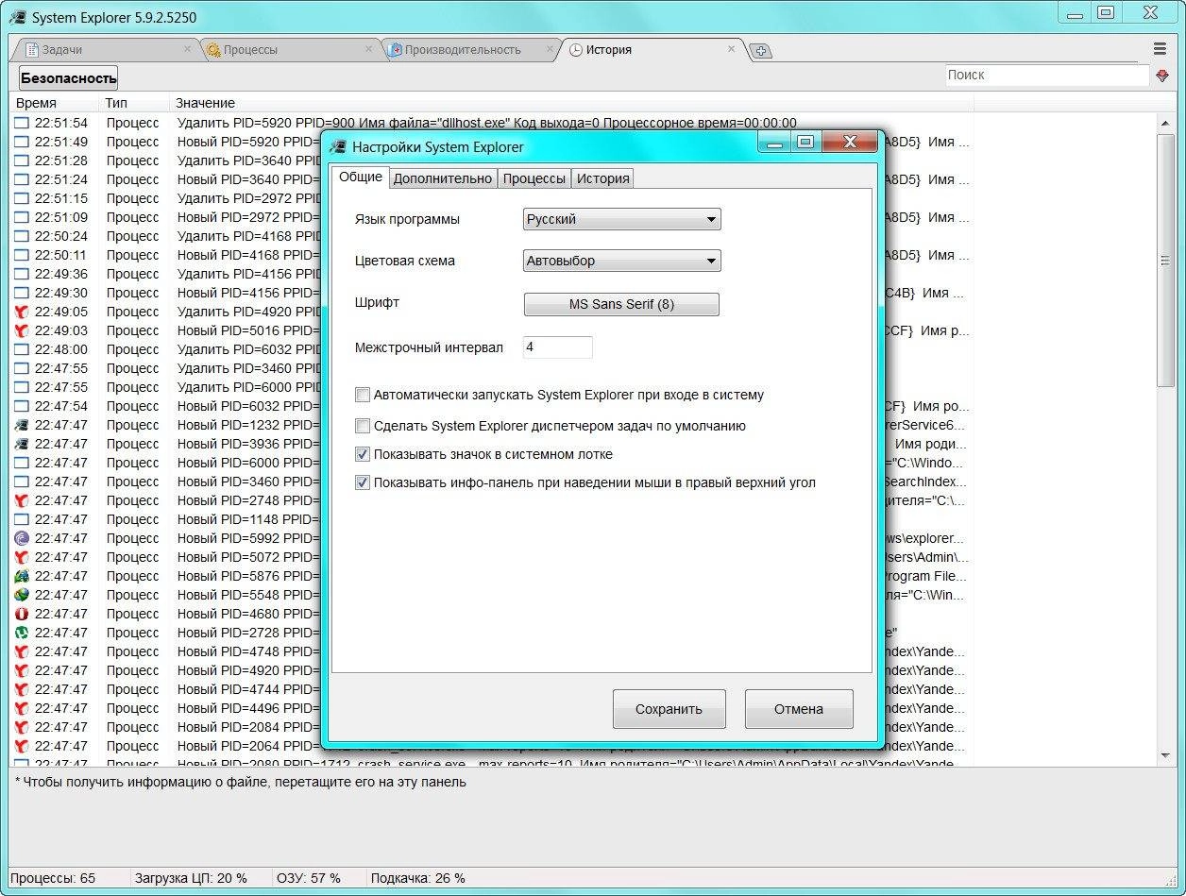Image resolution: width=1186 pixels, height=896 pixels.
Task: Enable auto-start of System Explorer at login
Action: tap(363, 395)
